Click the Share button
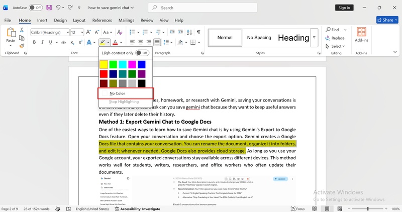Image resolution: width=402 pixels, height=212 pixels. 387,20
